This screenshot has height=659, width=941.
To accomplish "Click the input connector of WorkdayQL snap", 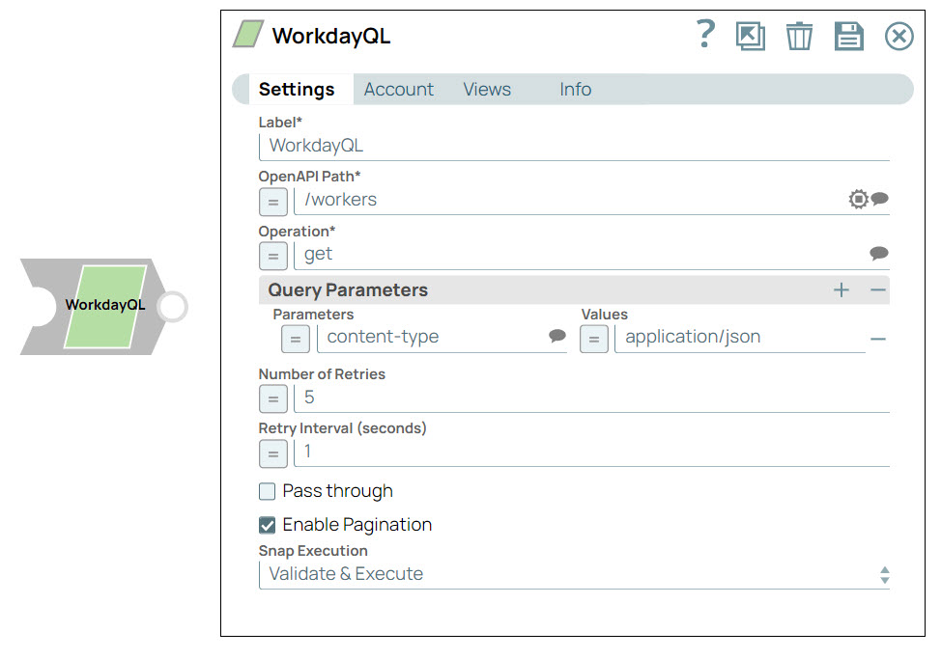I will [39, 306].
